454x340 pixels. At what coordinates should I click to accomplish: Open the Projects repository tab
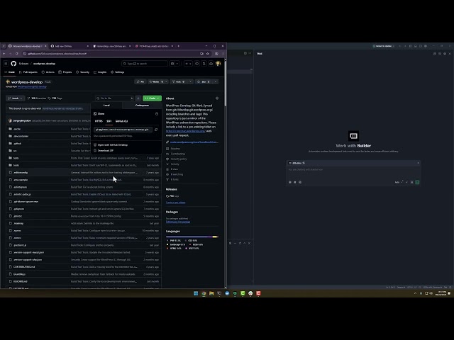point(65,72)
